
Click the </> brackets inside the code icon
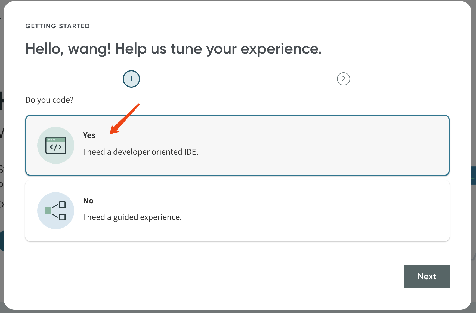(x=56, y=147)
